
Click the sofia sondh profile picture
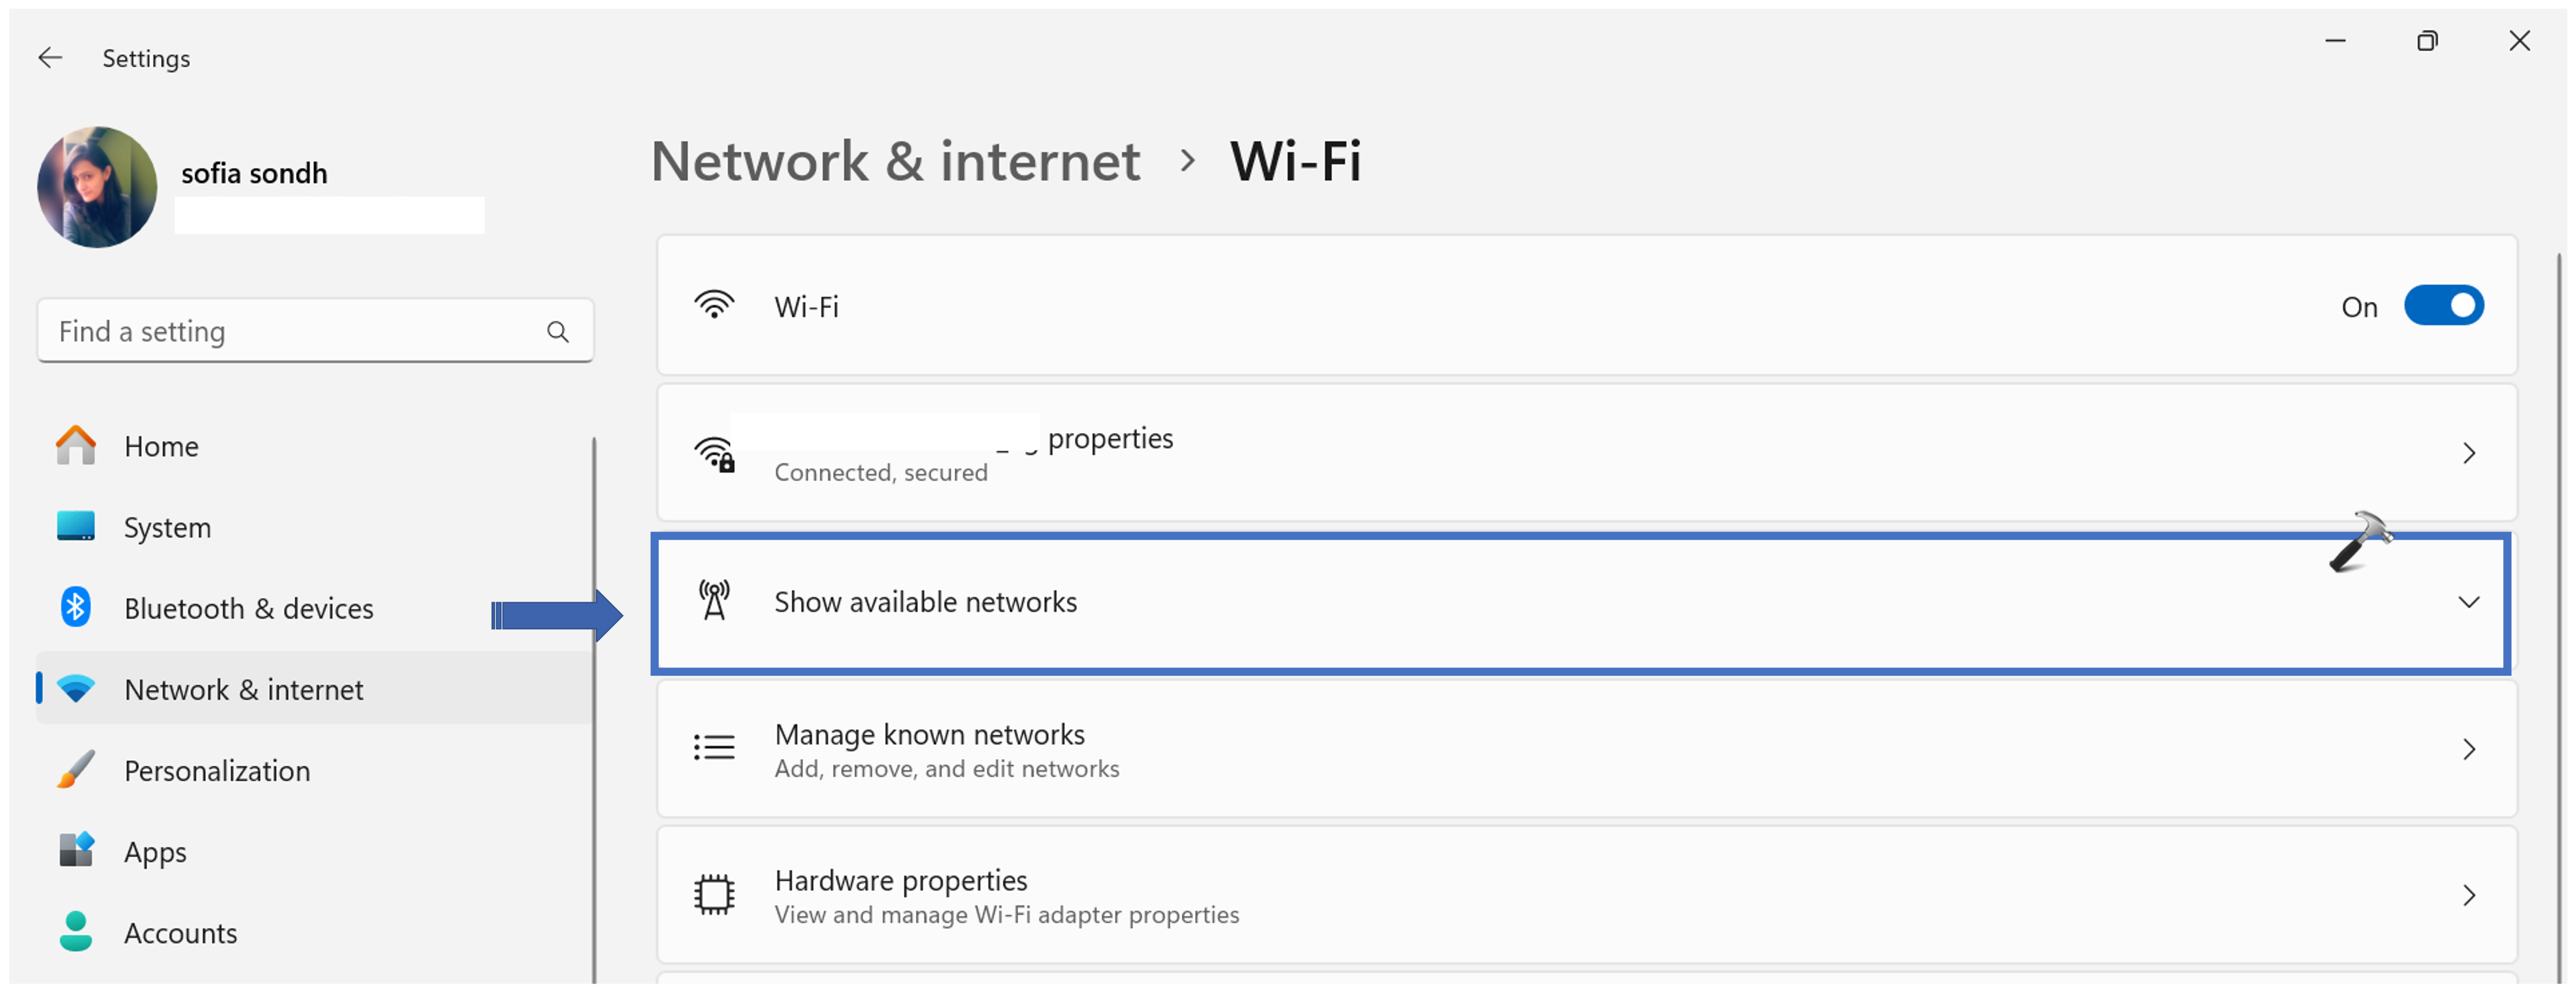[x=97, y=187]
